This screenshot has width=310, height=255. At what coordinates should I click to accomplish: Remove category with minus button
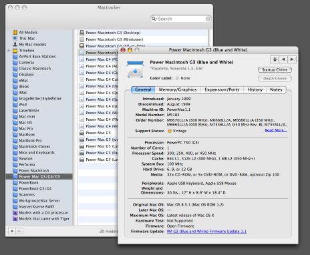click(19, 231)
